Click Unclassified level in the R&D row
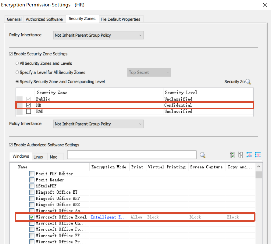Viewport: 271px width, 244px height. point(178,111)
